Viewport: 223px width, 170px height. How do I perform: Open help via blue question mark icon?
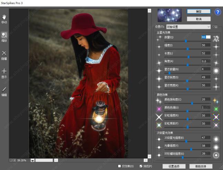click(x=217, y=12)
